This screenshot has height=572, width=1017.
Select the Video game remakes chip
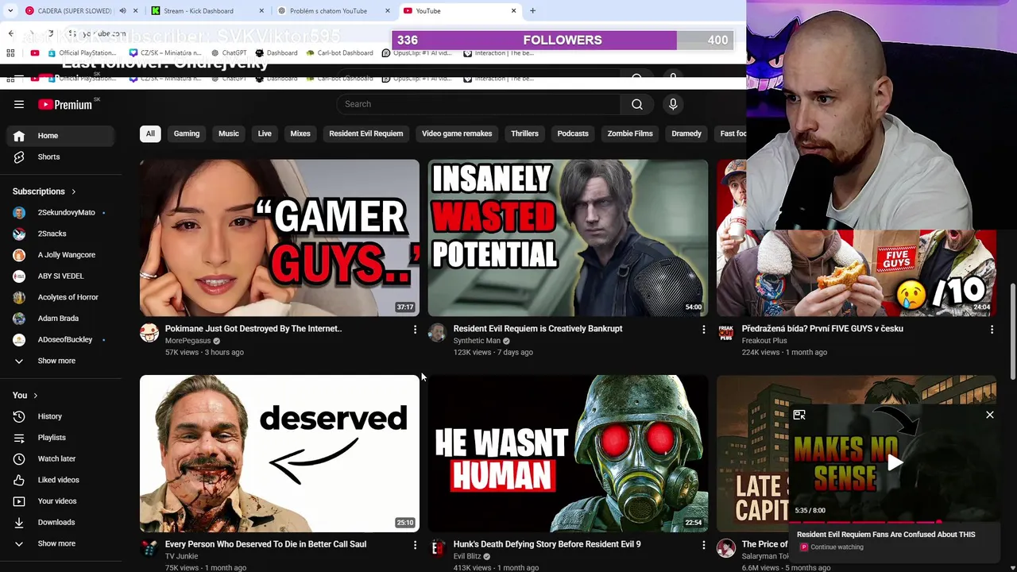(x=457, y=133)
